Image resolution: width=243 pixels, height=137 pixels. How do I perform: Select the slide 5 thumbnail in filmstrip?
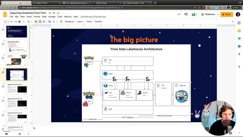(17, 89)
